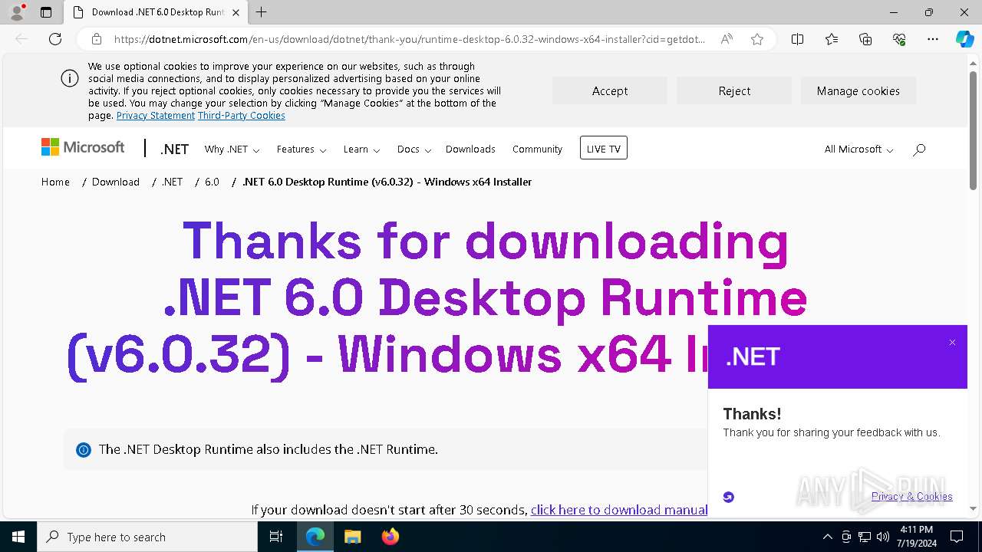Viewport: 982px width, 552px height.
Task: Open Task View on the taskbar
Action: 276,537
